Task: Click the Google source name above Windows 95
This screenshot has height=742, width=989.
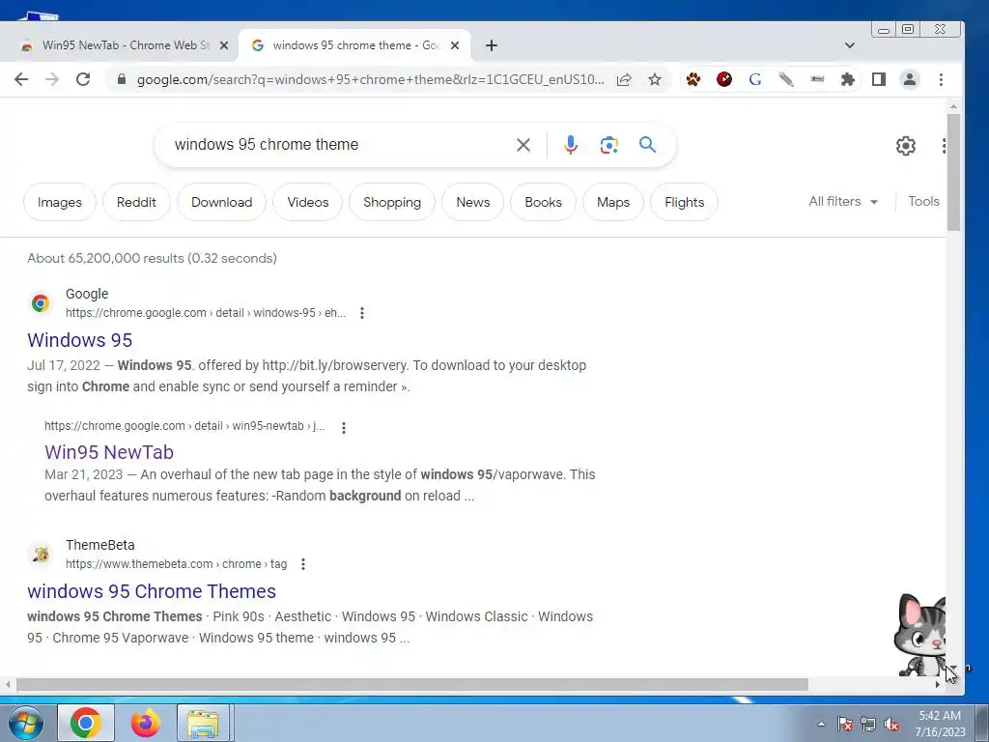Action: (x=87, y=294)
